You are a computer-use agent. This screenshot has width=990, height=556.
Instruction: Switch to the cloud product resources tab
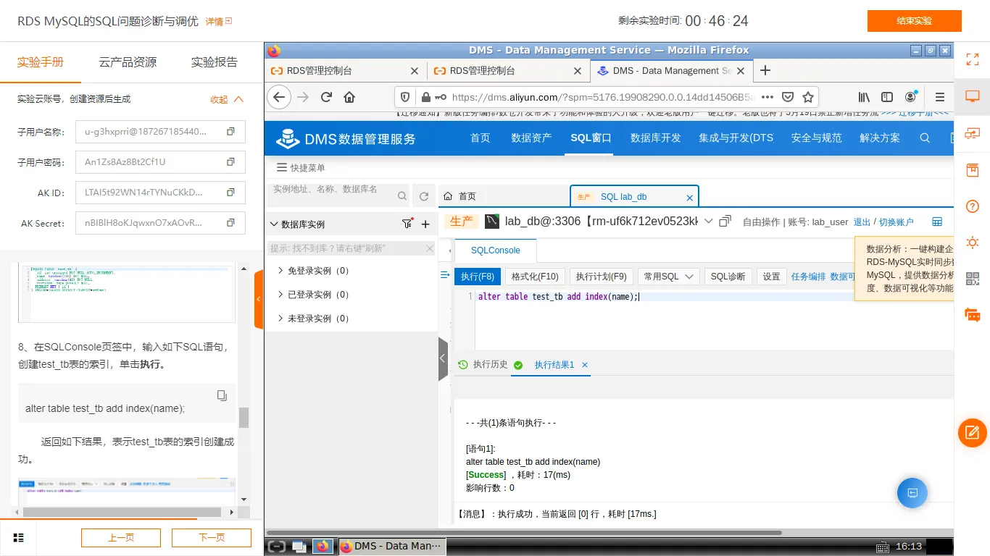(128, 62)
